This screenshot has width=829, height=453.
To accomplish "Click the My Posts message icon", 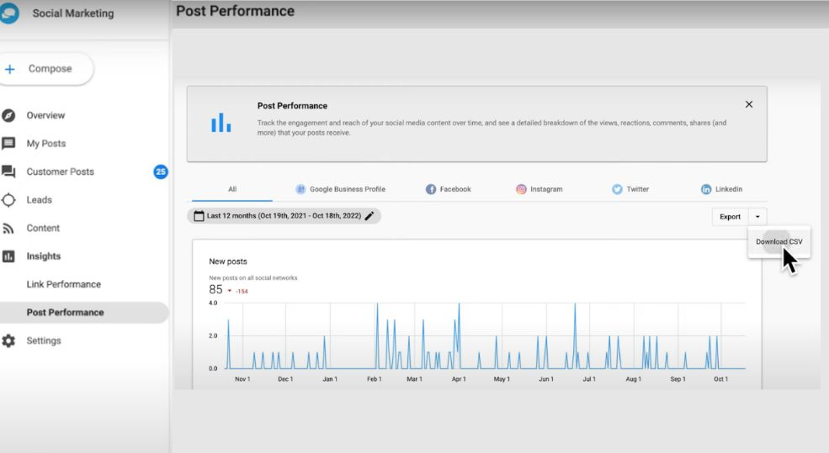I will click(8, 144).
